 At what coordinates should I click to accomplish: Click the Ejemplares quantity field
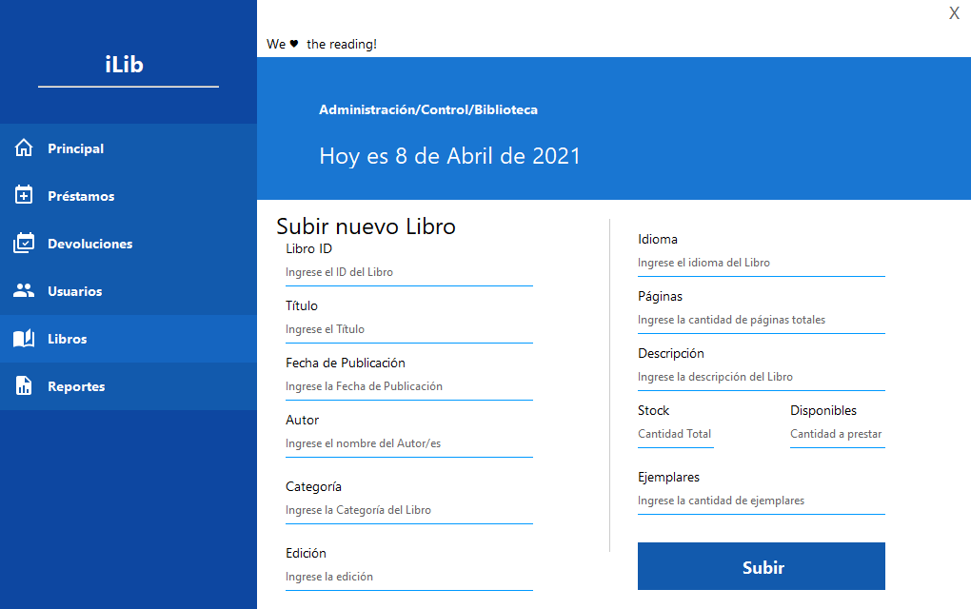point(761,501)
